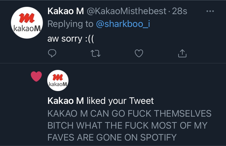Click bold Kakao M name in notification
This screenshot has width=226, height=146.
[66, 101]
